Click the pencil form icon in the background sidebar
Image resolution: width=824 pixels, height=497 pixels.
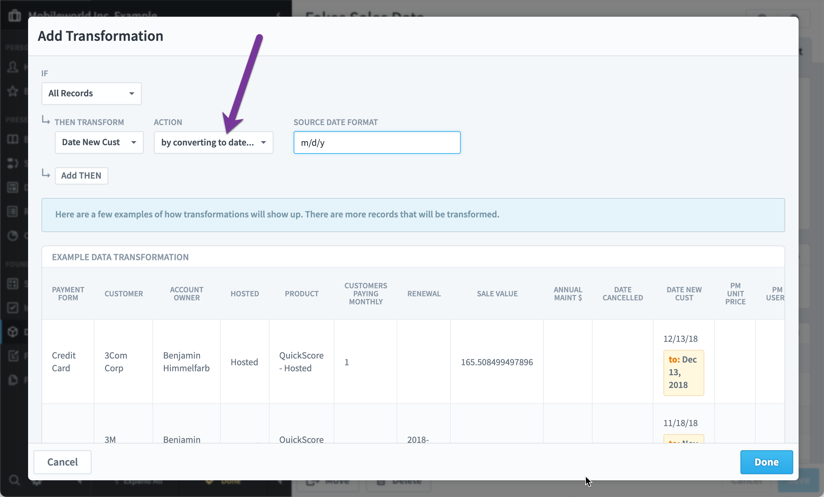[13, 356]
